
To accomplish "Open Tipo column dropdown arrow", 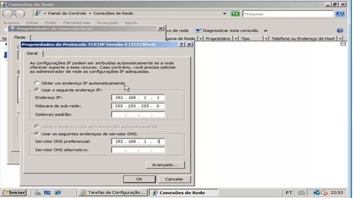I will pyautogui.click(x=266, y=38).
